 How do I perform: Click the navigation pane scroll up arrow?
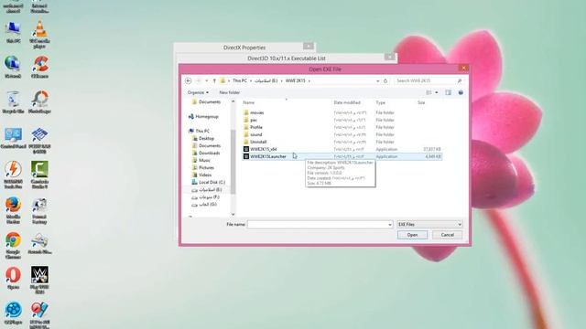[x=233, y=101]
